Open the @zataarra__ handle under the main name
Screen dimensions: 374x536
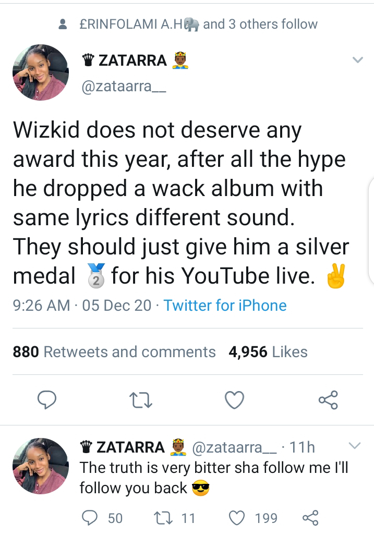tap(124, 86)
